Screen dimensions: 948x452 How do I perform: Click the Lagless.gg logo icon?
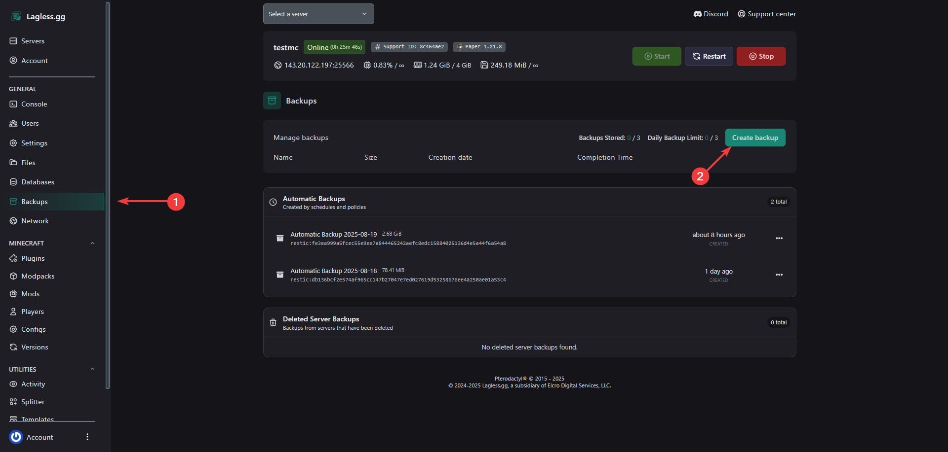click(x=16, y=16)
